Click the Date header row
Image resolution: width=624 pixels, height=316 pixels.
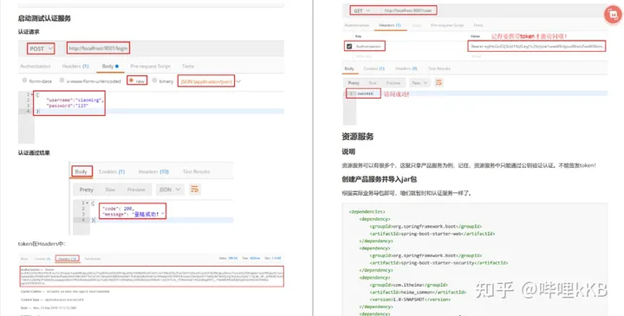(49, 307)
